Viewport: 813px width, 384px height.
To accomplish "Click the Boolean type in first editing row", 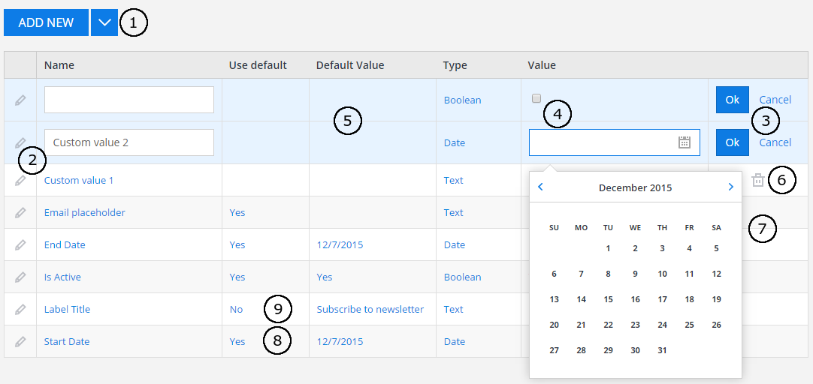I will [x=463, y=100].
